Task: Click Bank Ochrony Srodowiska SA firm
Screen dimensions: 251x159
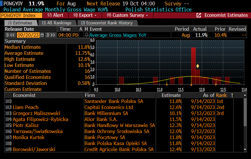Action: click(117, 131)
